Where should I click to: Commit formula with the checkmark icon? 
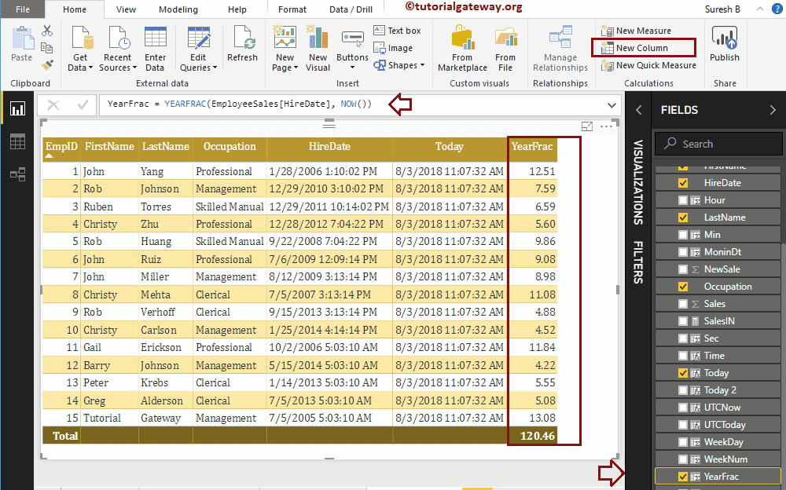[82, 105]
